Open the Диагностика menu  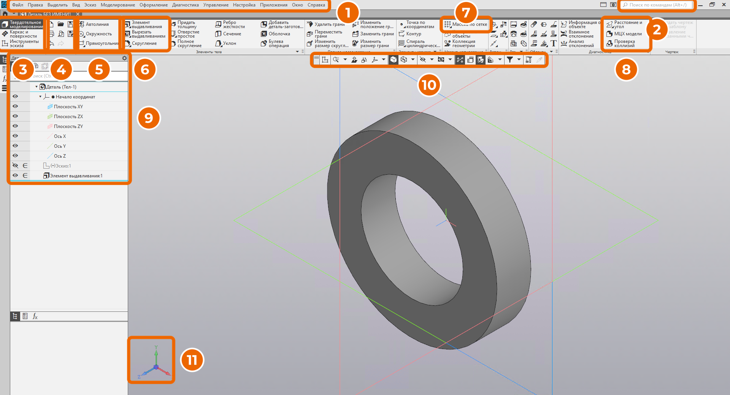coord(186,5)
